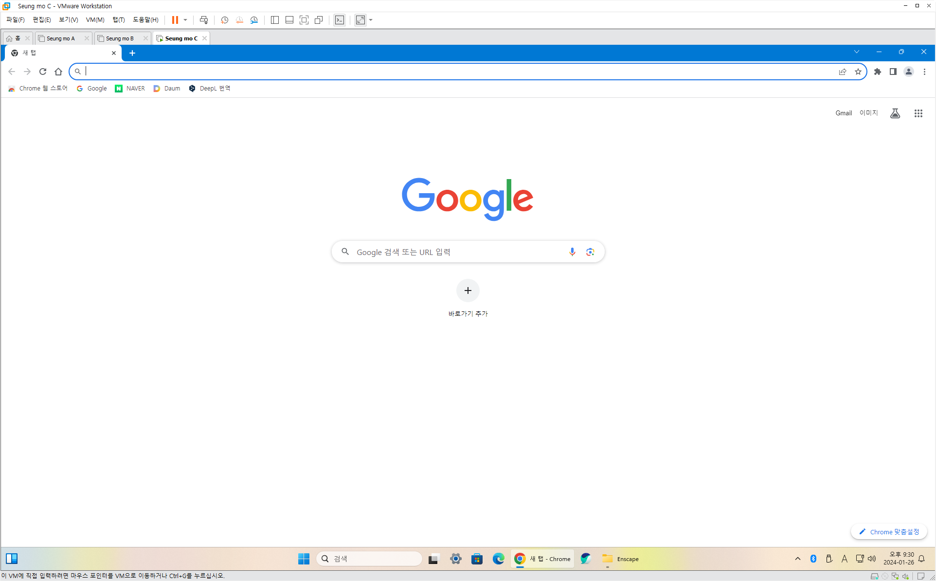The height and width of the screenshot is (581, 936).
Task: Expand the stretch guest dropdown arrow
Action: 371,20
